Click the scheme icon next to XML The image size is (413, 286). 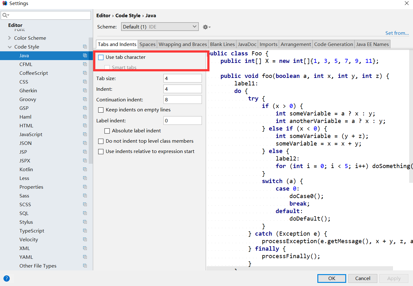click(85, 248)
